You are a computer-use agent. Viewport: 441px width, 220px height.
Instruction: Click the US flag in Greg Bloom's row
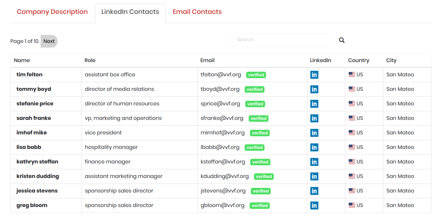point(352,205)
